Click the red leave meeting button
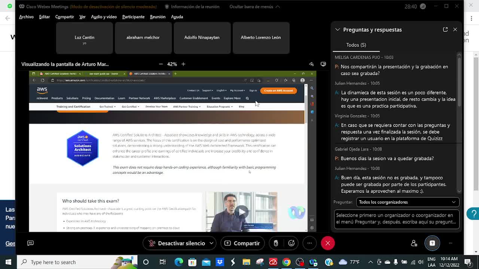479x269 pixels. [328, 243]
